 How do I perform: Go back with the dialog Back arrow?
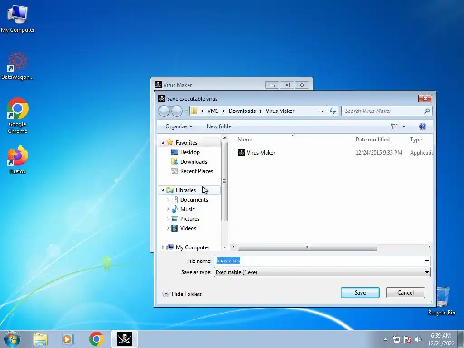click(x=164, y=111)
